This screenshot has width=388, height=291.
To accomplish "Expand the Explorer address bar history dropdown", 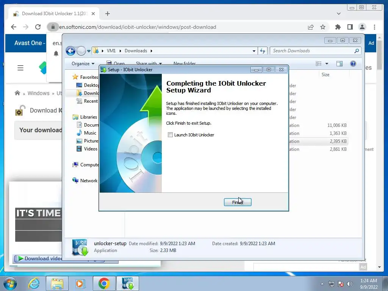I will click(254, 51).
